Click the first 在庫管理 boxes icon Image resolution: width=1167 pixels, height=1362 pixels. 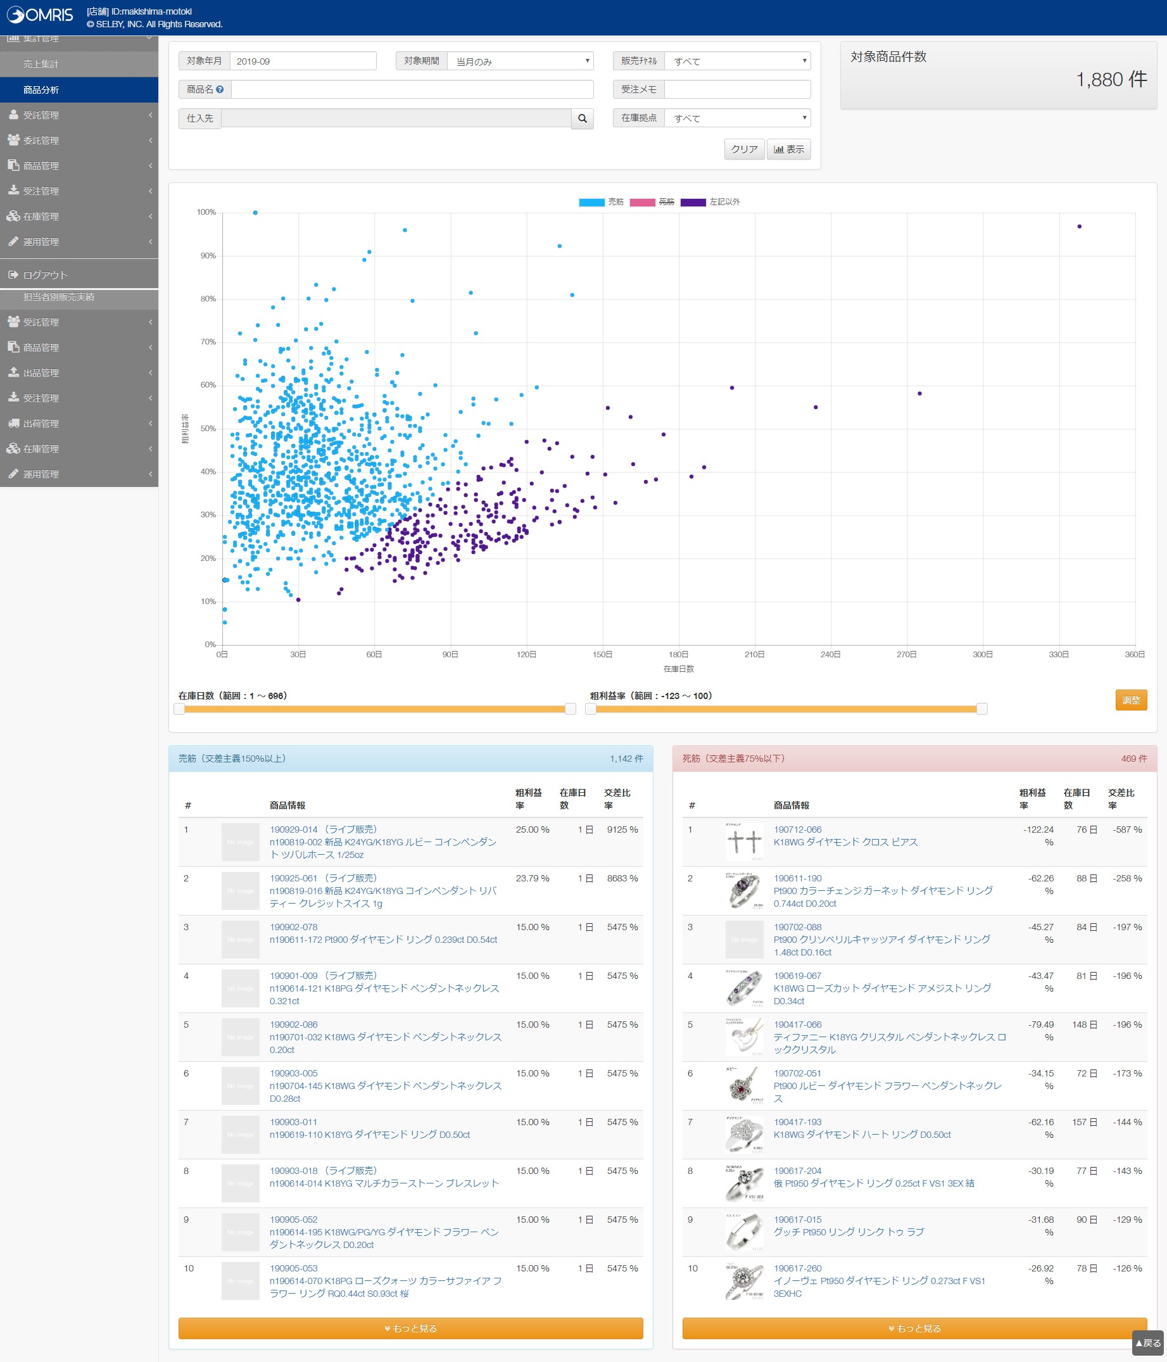[13, 217]
